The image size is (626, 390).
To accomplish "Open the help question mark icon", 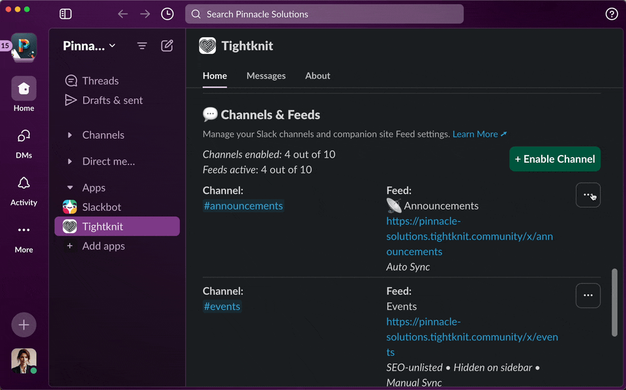I will pyautogui.click(x=612, y=14).
